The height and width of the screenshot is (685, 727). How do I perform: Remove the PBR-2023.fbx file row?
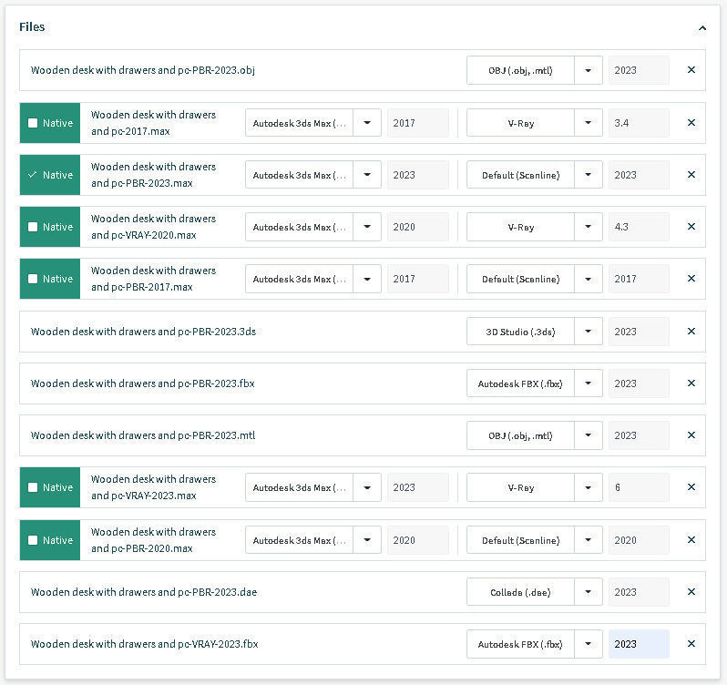click(x=691, y=383)
